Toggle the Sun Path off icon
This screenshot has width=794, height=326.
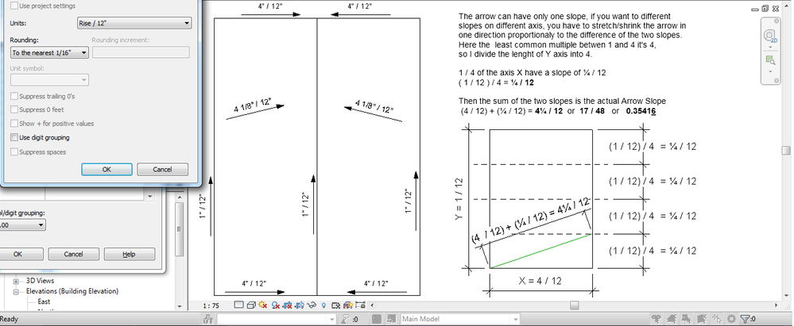point(262,305)
